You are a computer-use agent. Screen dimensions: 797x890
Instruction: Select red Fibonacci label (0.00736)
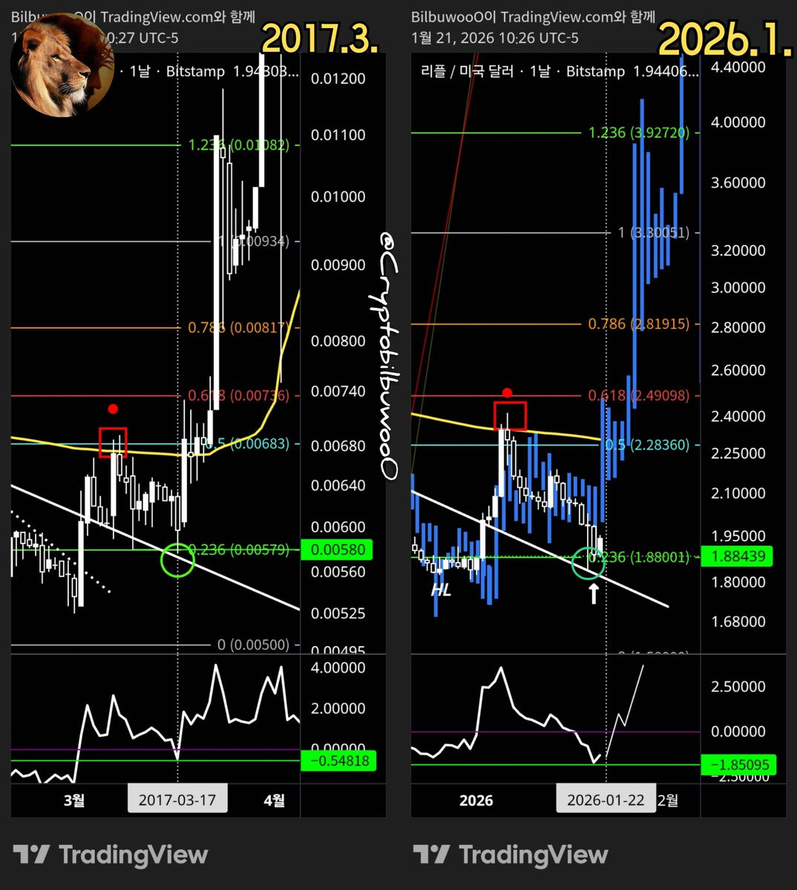239,395
